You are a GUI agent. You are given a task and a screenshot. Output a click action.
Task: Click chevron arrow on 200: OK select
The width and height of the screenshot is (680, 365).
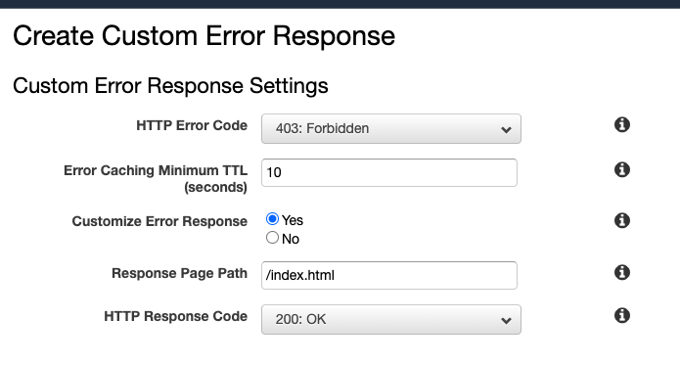point(506,321)
